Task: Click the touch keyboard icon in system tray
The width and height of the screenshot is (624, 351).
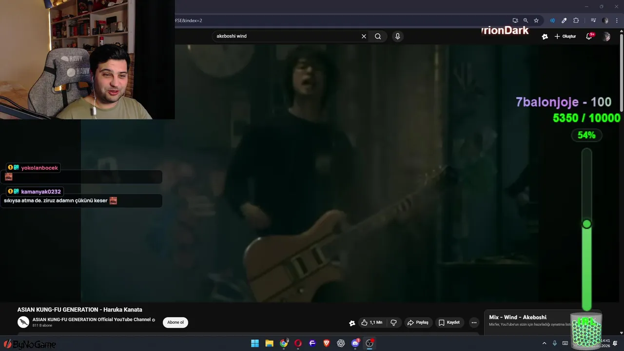Action: 565,343
